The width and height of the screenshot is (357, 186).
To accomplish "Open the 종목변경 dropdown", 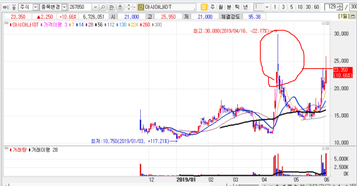I will coord(64,7).
